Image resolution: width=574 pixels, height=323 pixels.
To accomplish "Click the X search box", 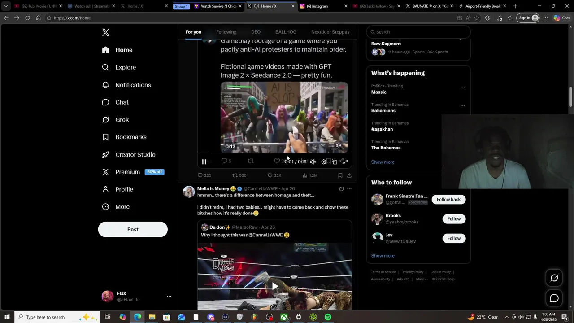I will click(418, 32).
